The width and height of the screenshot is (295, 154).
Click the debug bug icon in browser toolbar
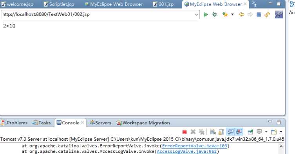[x=214, y=14]
